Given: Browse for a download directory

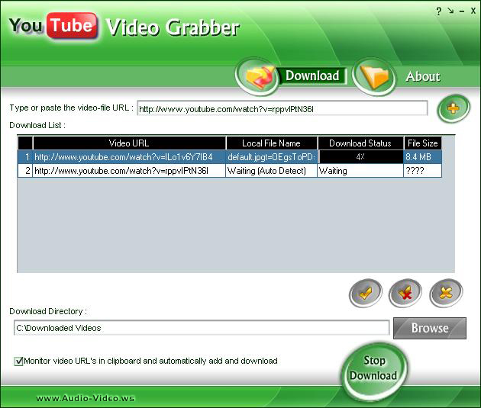Looking at the screenshot, I should click(x=429, y=328).
